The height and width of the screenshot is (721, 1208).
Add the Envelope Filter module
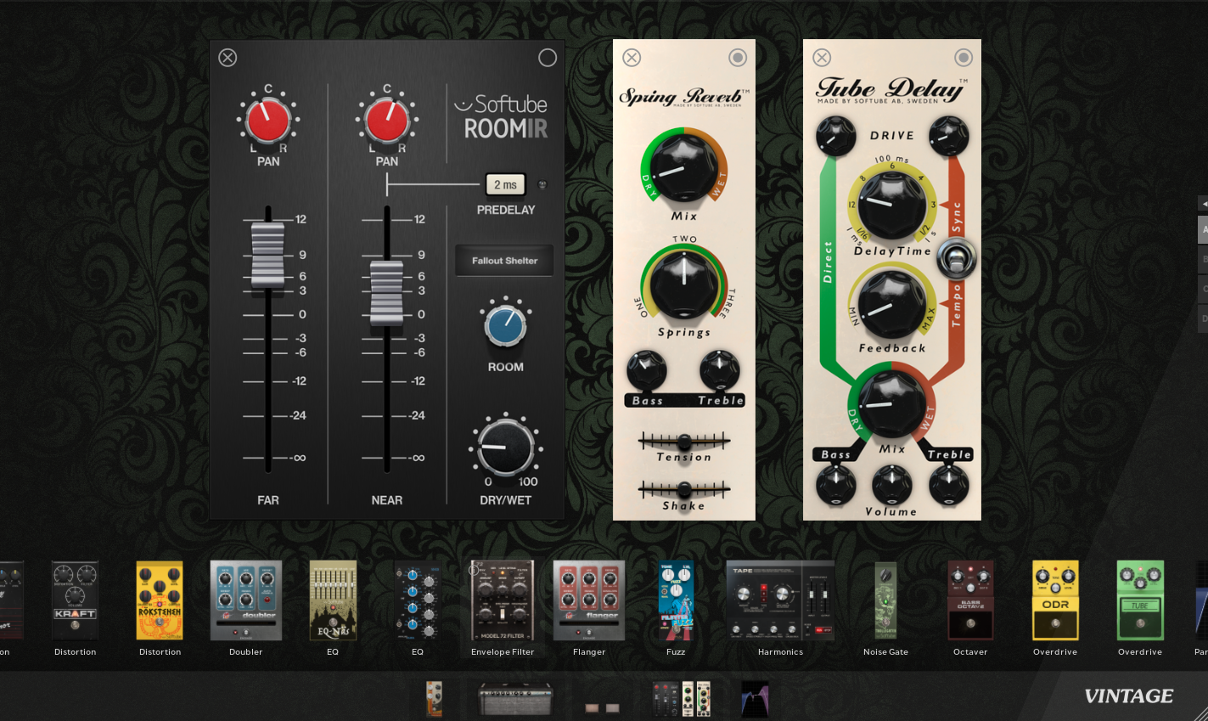coord(503,600)
